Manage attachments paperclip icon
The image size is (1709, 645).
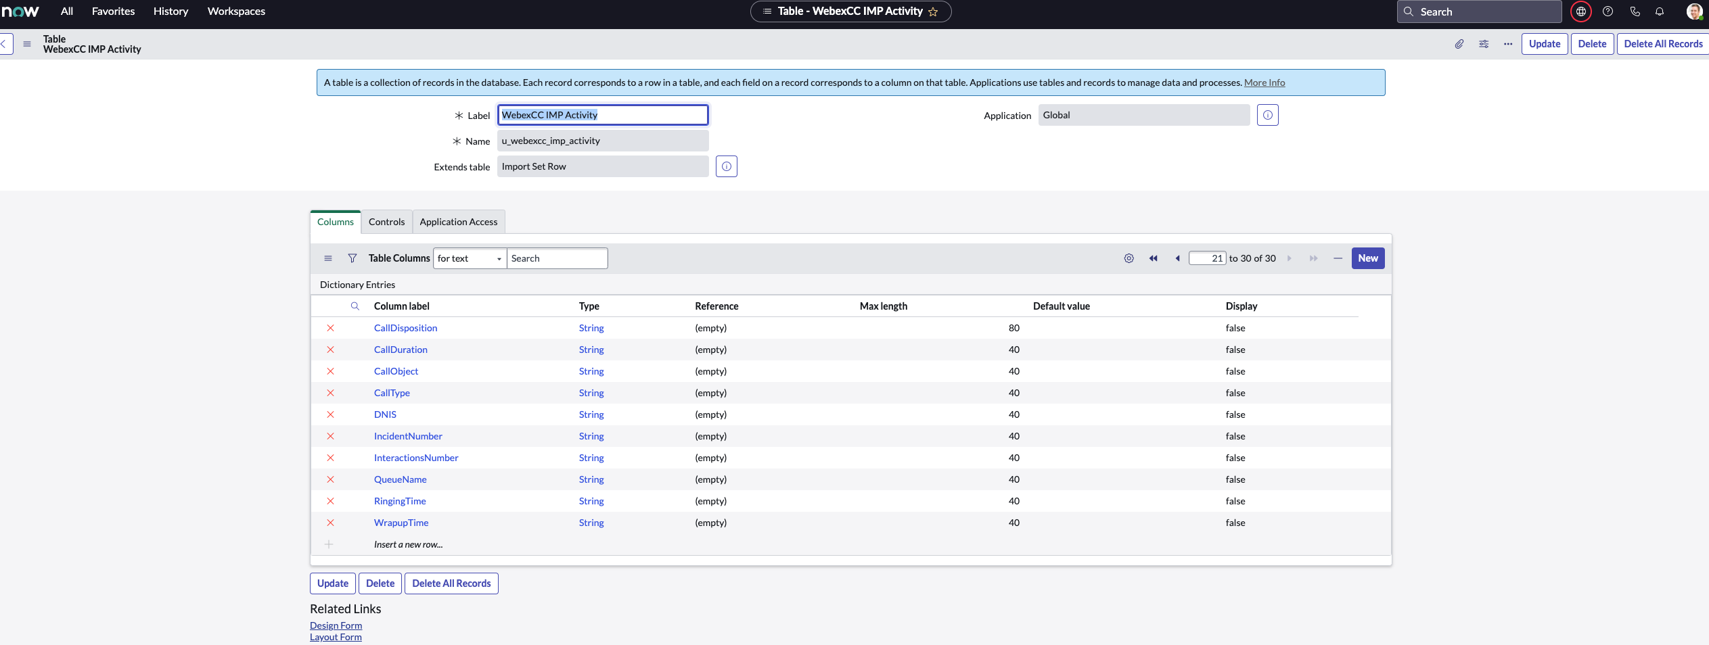1459,44
